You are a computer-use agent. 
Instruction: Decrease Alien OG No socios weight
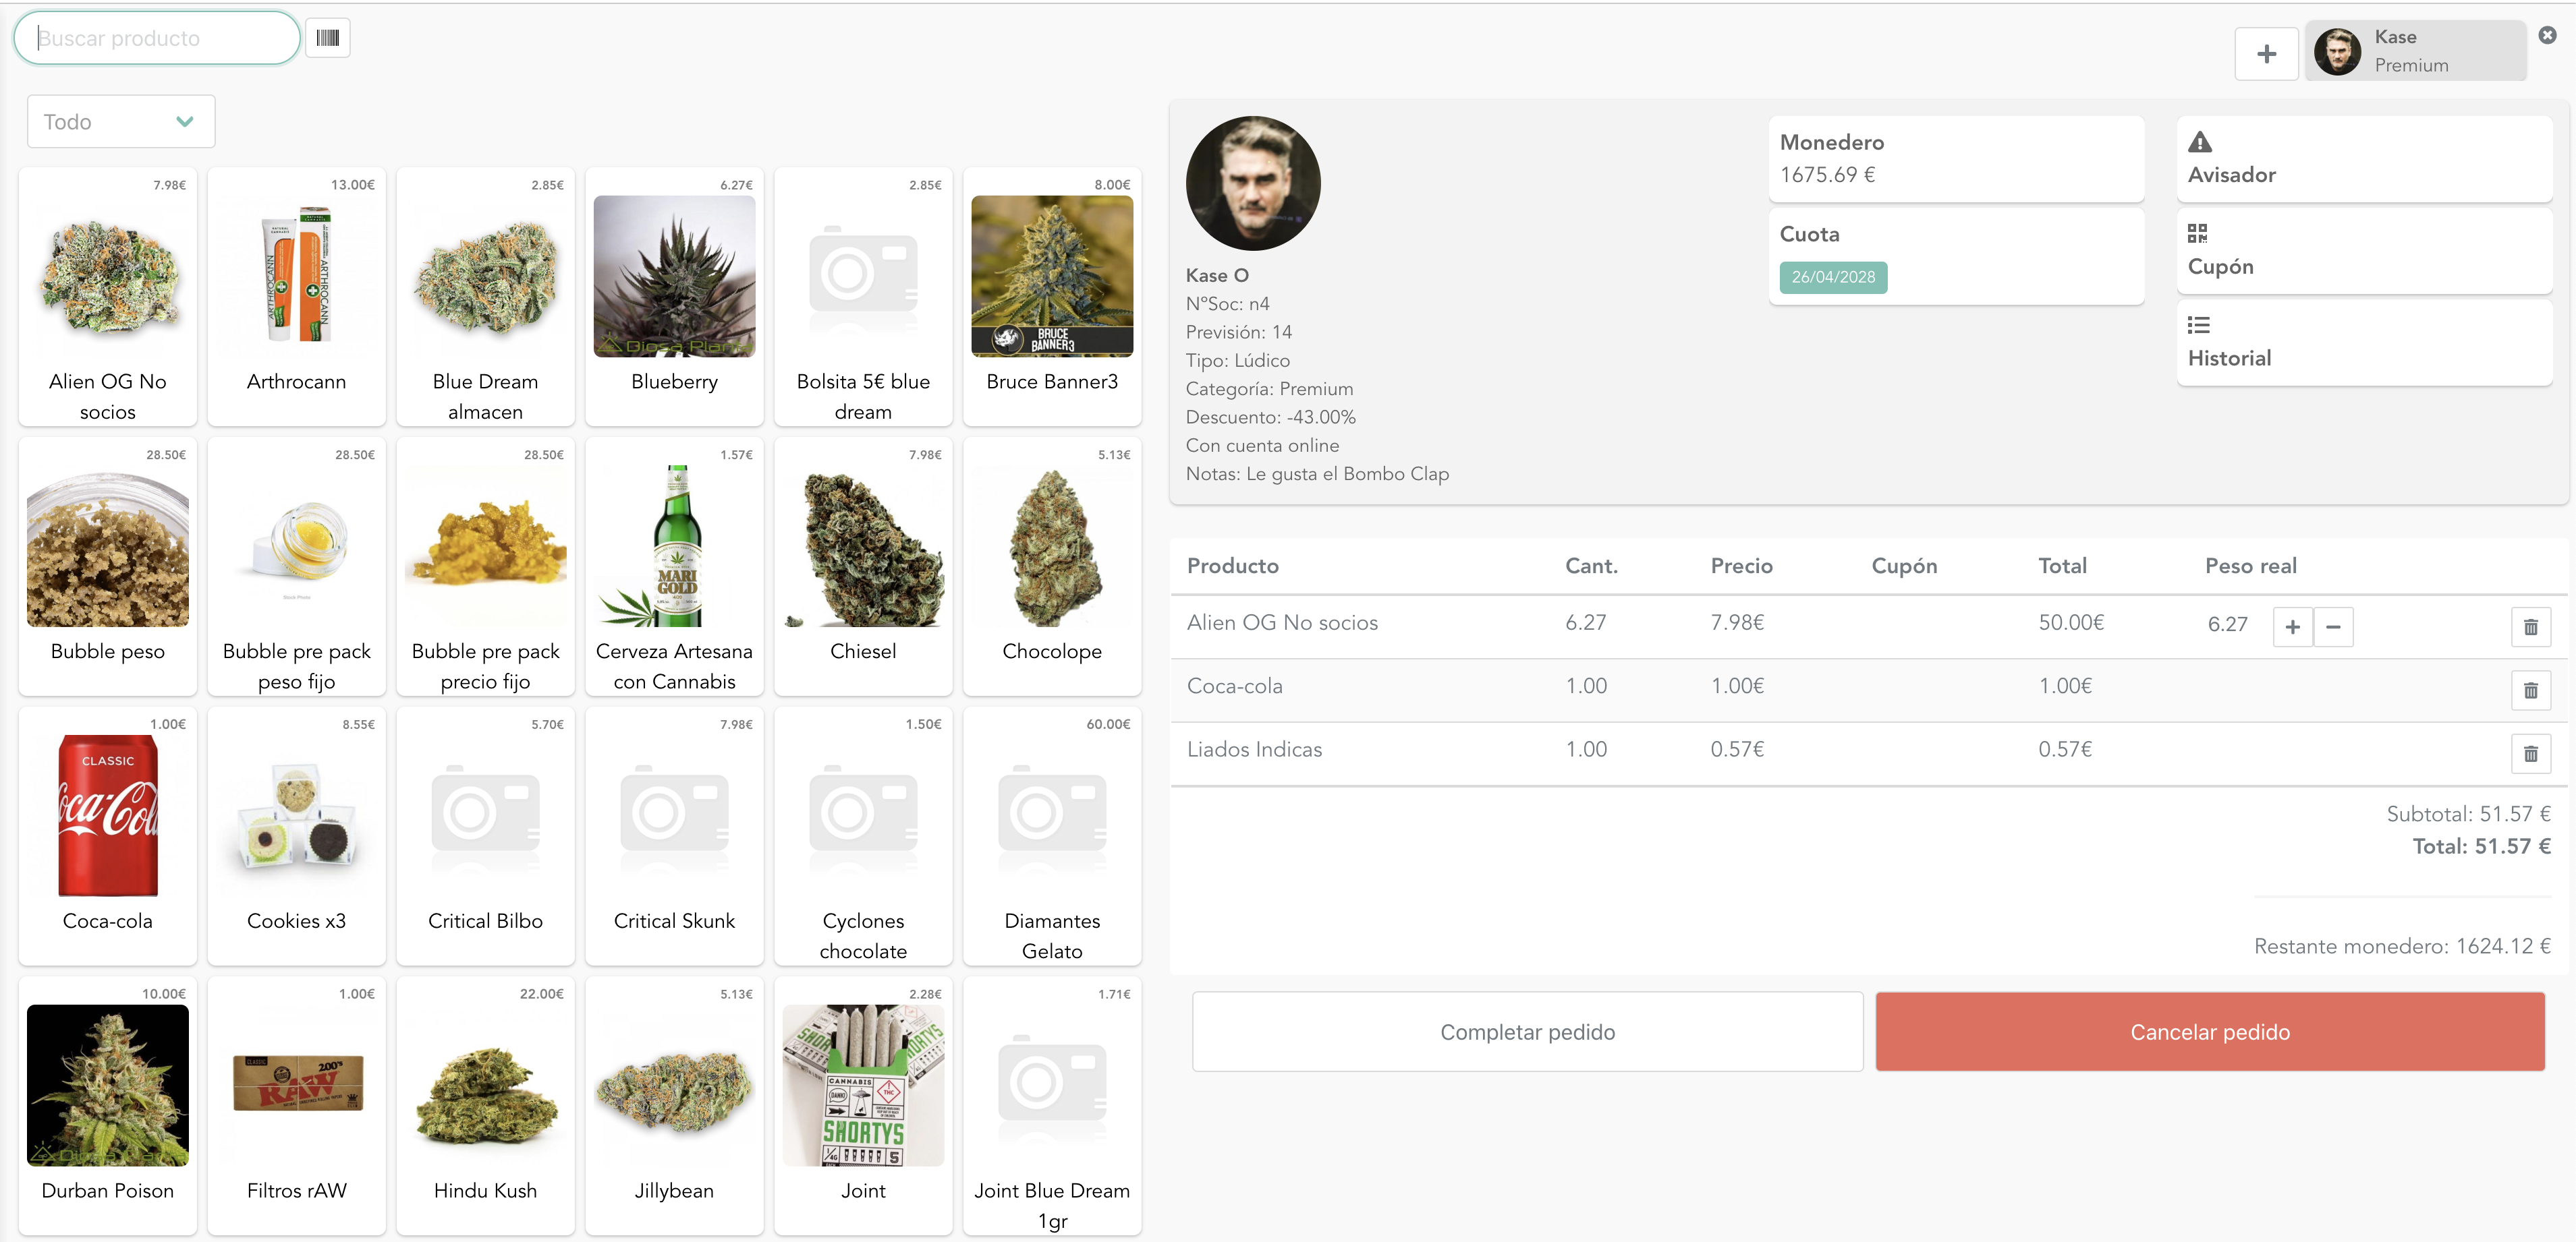point(2334,626)
